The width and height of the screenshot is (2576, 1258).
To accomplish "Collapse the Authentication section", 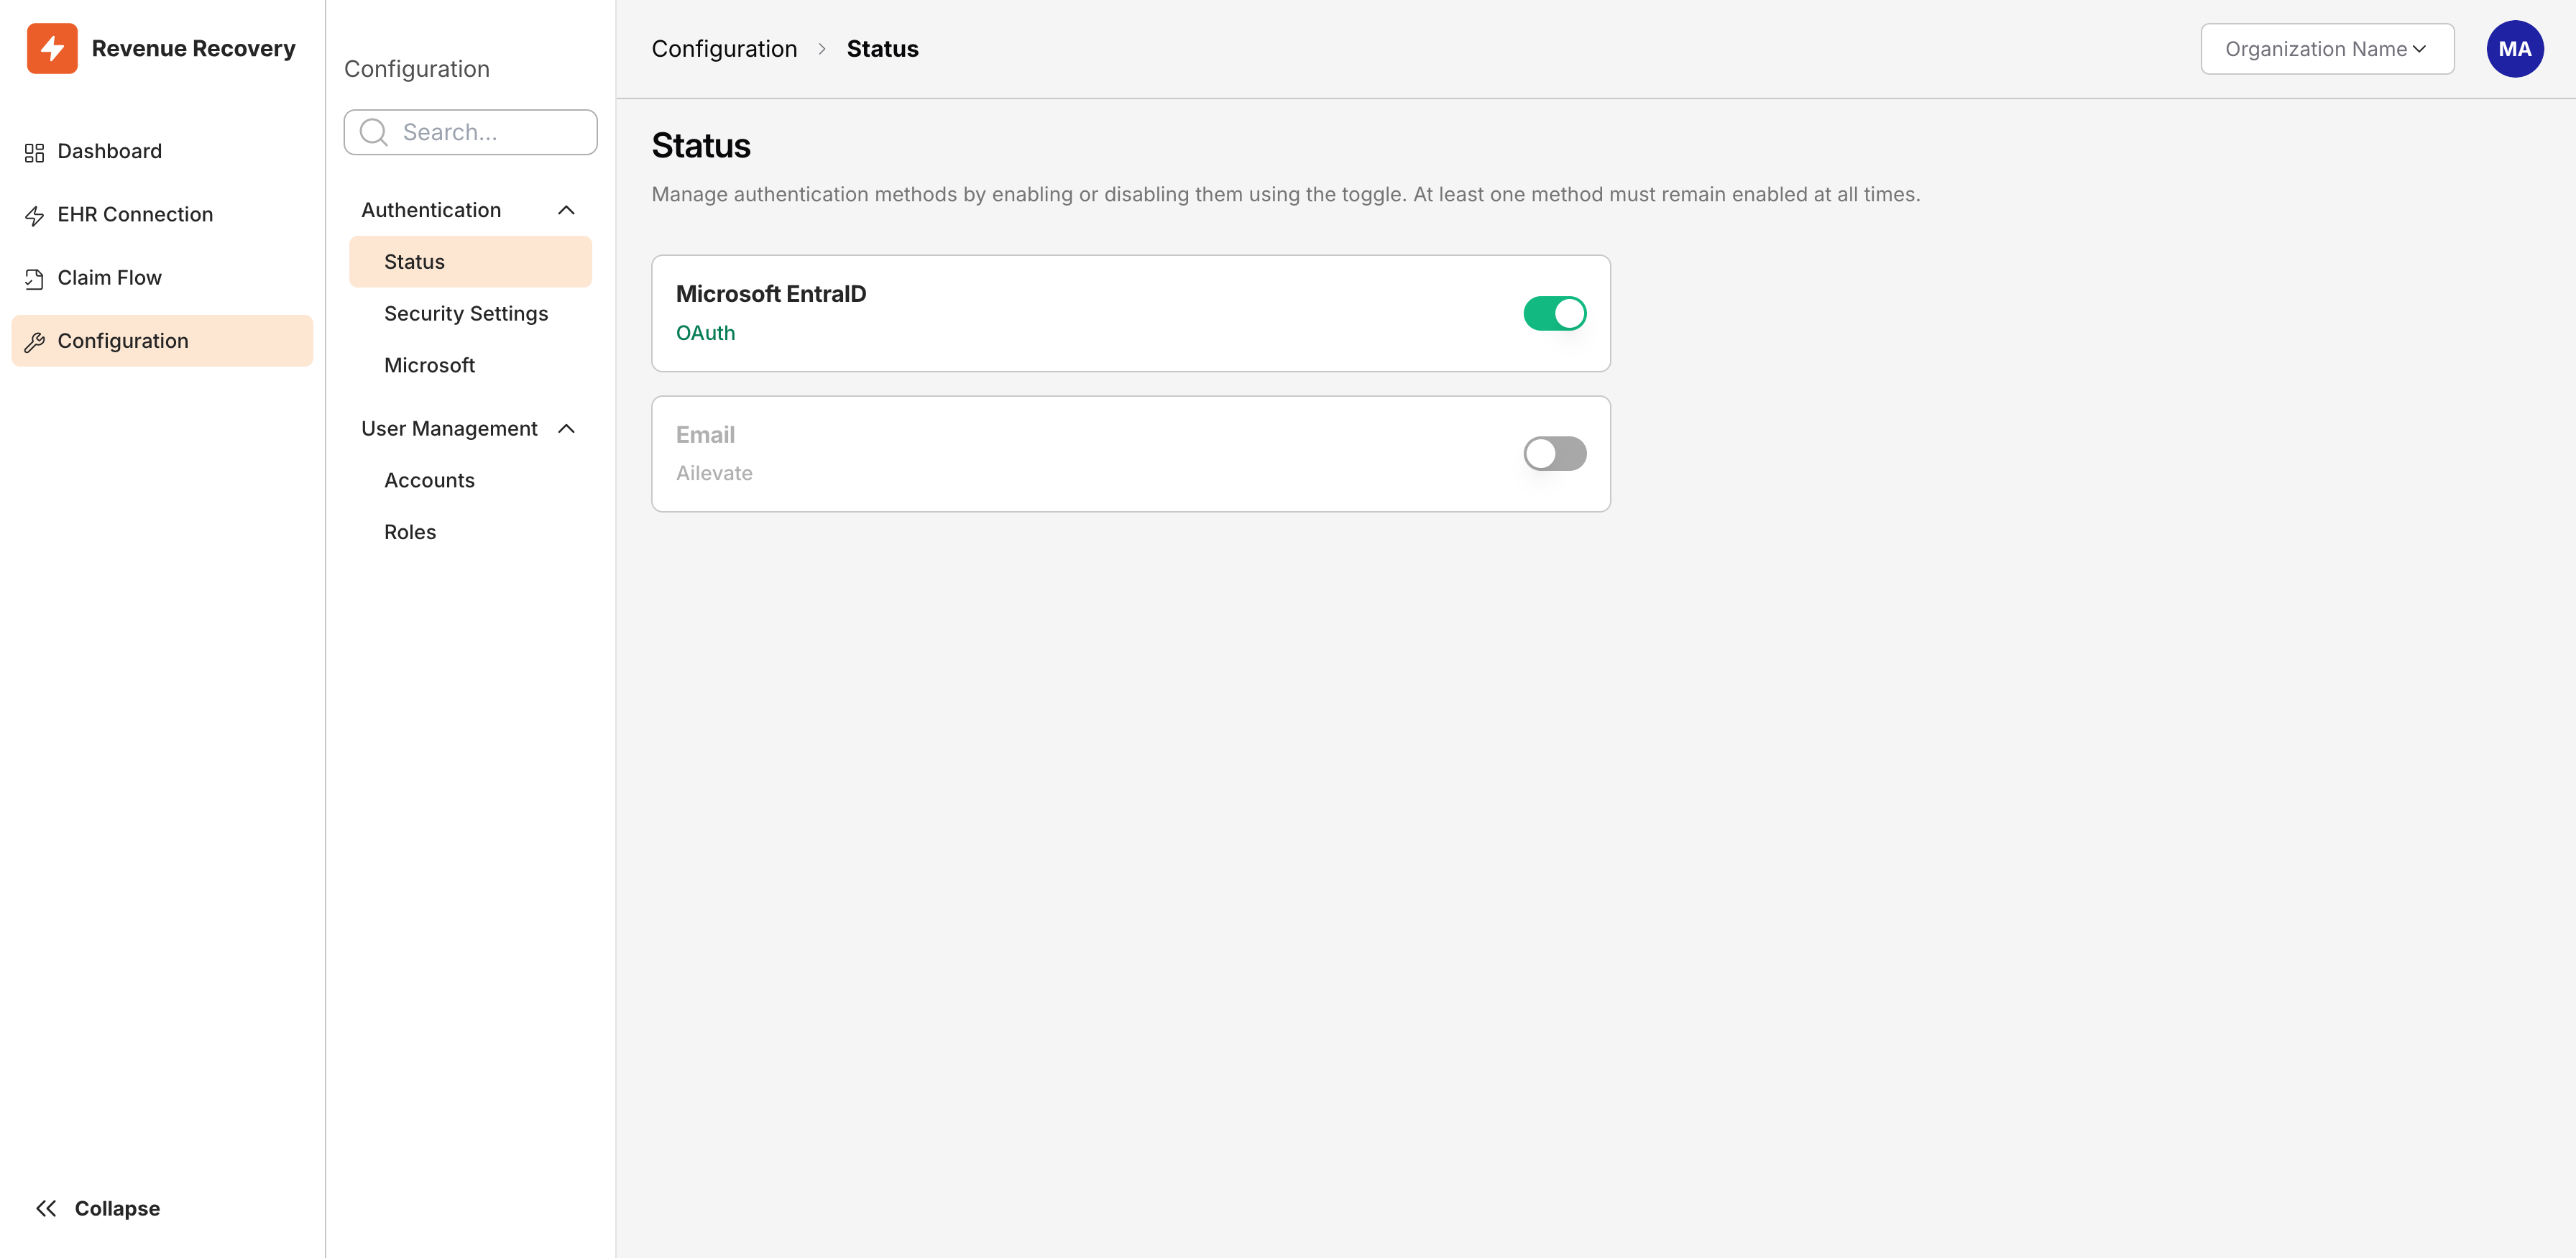I will pos(567,210).
